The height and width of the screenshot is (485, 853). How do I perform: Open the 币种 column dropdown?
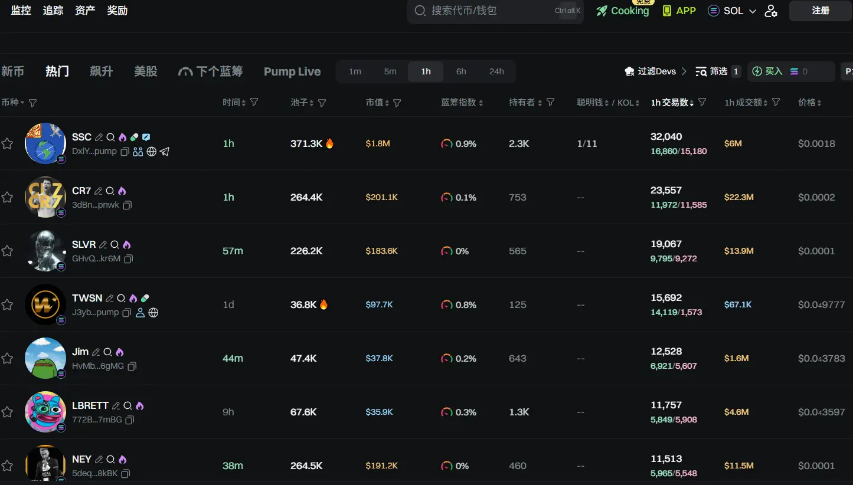[x=13, y=103]
